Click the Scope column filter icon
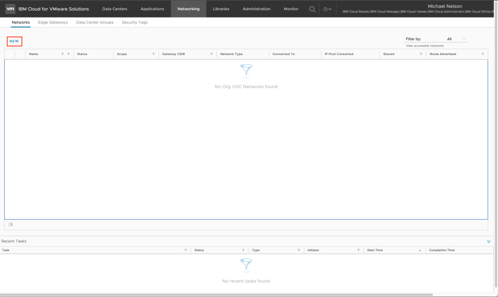 pyautogui.click(x=154, y=54)
